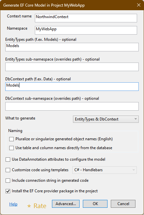Focus the DbContext sub-namespace text box
This screenshot has height=215, width=144.
pos(72,106)
